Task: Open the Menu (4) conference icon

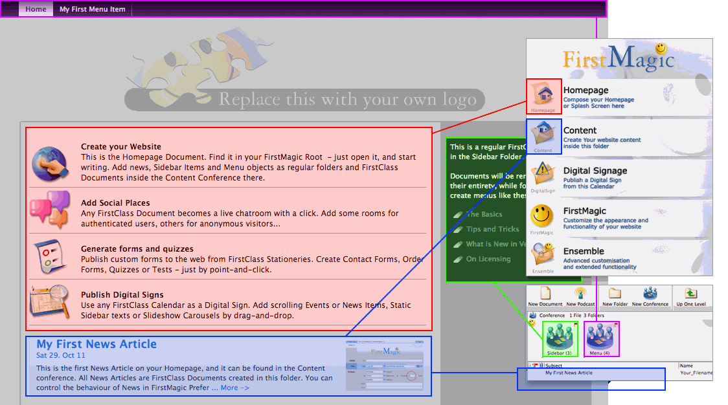Action: click(x=601, y=339)
